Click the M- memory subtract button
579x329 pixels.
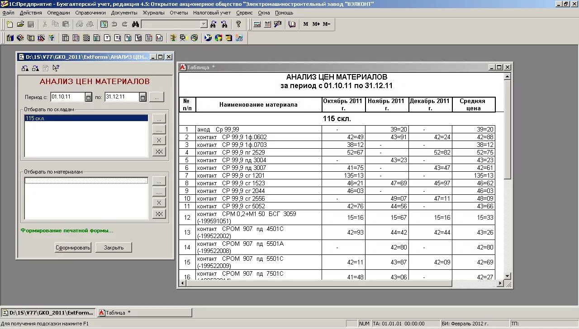click(x=327, y=24)
